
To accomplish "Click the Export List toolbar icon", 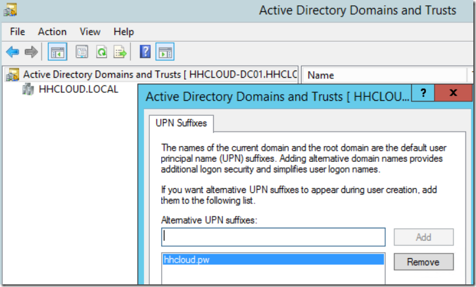I will pos(120,52).
